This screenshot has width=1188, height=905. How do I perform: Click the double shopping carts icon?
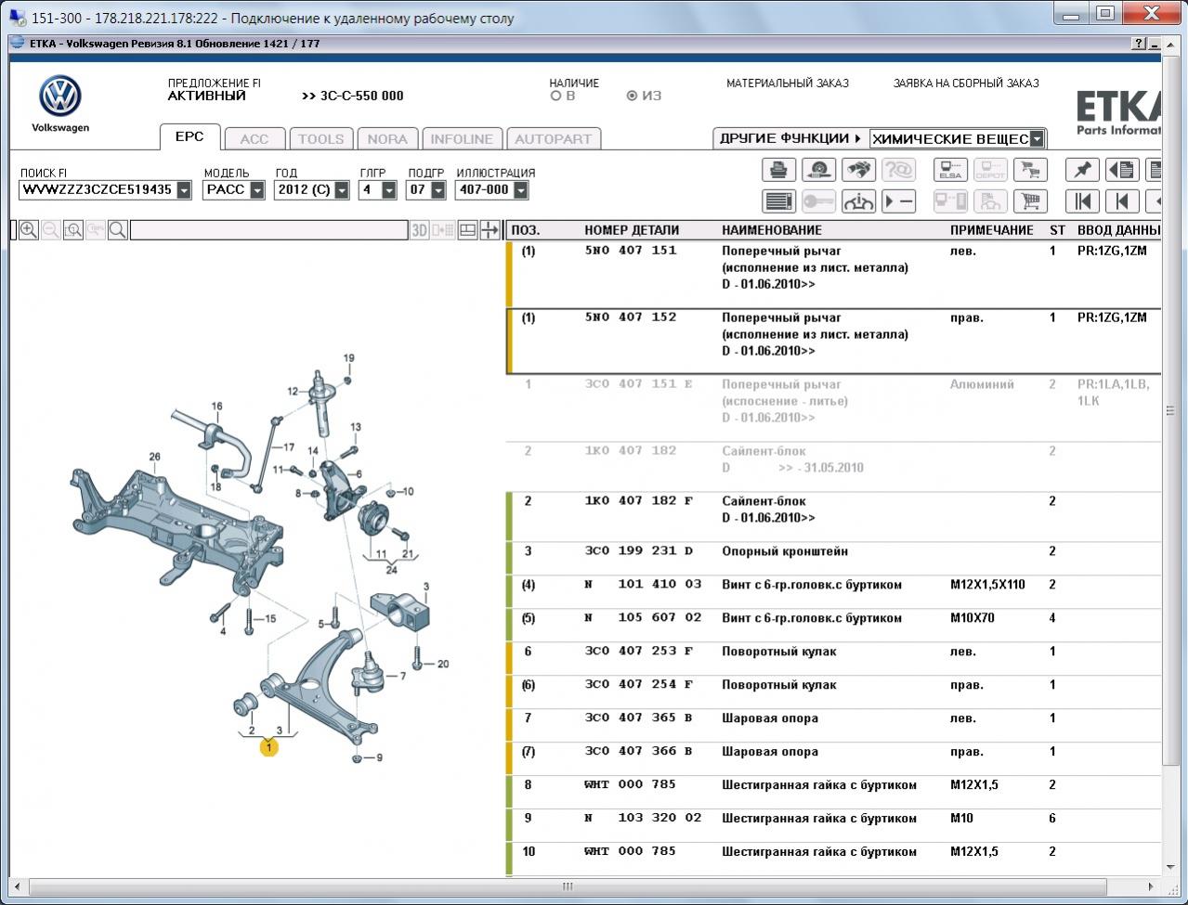pos(1030,170)
